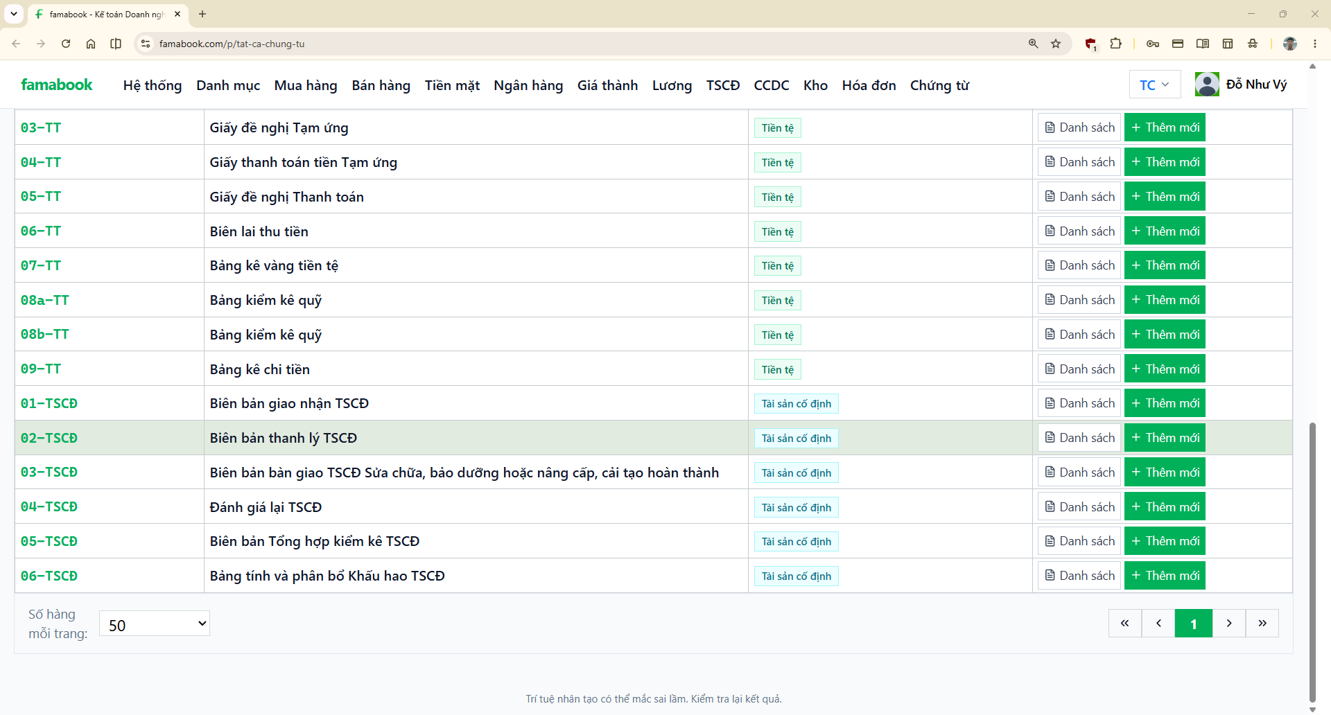Open a new browser tab with the plus
Viewport: 1331px width, 715px height.
pos(202,14)
